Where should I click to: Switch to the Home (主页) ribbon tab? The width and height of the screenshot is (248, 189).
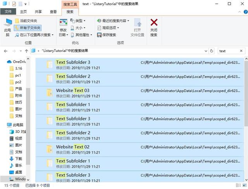click(x=23, y=12)
